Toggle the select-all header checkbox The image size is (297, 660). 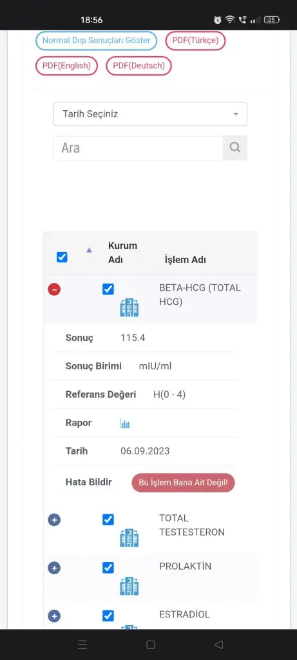(x=62, y=257)
